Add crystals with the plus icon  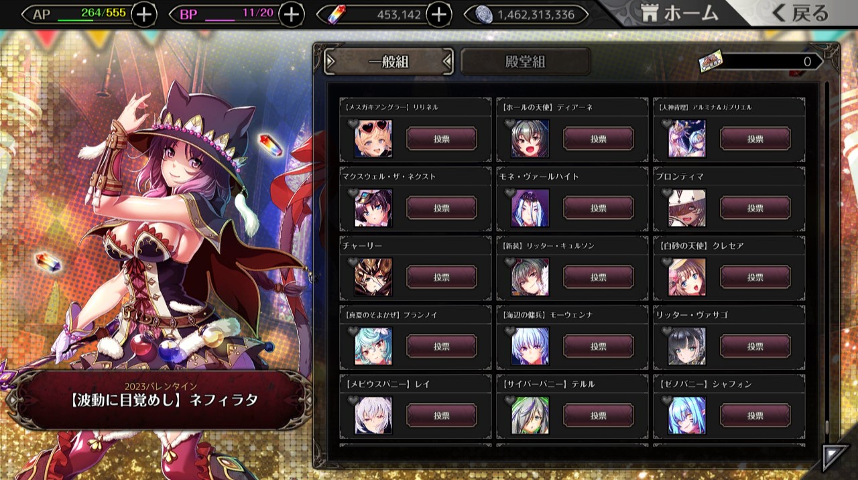point(438,14)
